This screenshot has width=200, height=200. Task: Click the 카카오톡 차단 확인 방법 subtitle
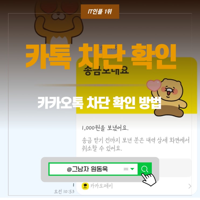click(x=99, y=103)
